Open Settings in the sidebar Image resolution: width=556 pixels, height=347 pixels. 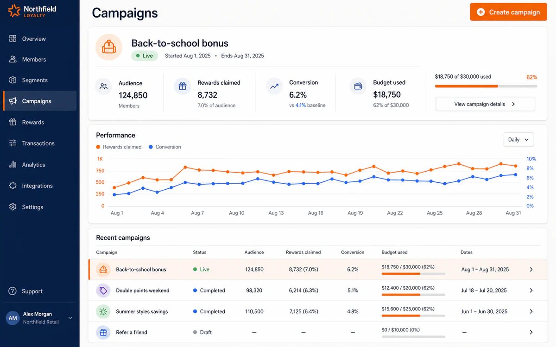[x=40, y=207]
